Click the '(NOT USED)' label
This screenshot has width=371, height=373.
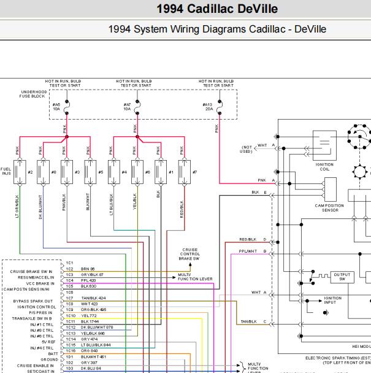pyautogui.click(x=246, y=149)
